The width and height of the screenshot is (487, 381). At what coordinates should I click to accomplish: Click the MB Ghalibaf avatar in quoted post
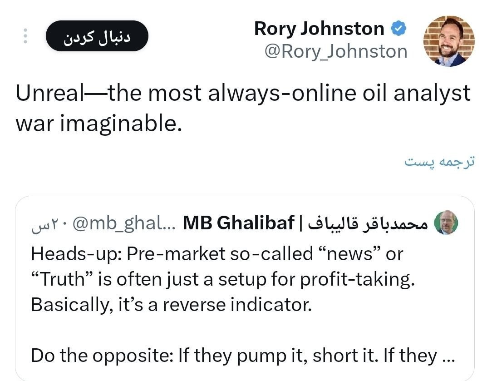446,223
